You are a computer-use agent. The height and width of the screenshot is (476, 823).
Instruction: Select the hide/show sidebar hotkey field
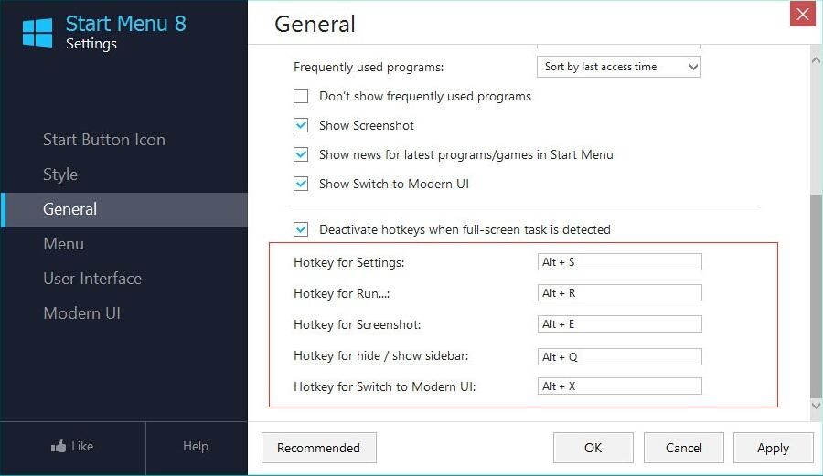coord(619,356)
